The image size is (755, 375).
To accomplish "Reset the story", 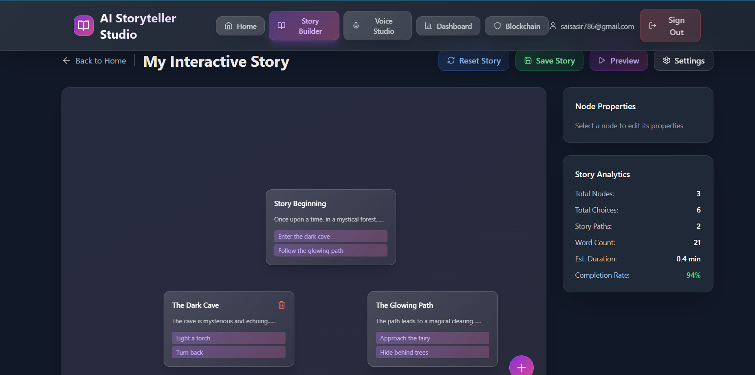I will point(474,61).
